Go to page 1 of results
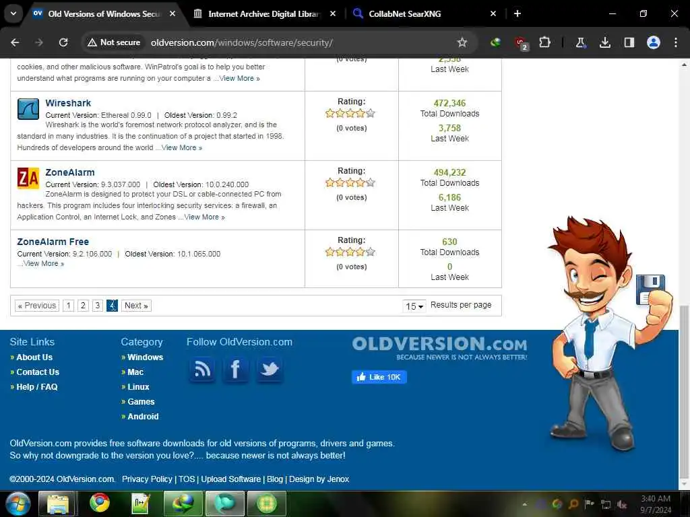 point(68,305)
